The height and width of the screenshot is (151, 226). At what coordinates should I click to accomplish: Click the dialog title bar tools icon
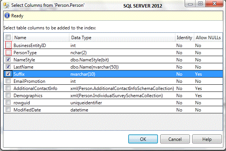click(6, 5)
